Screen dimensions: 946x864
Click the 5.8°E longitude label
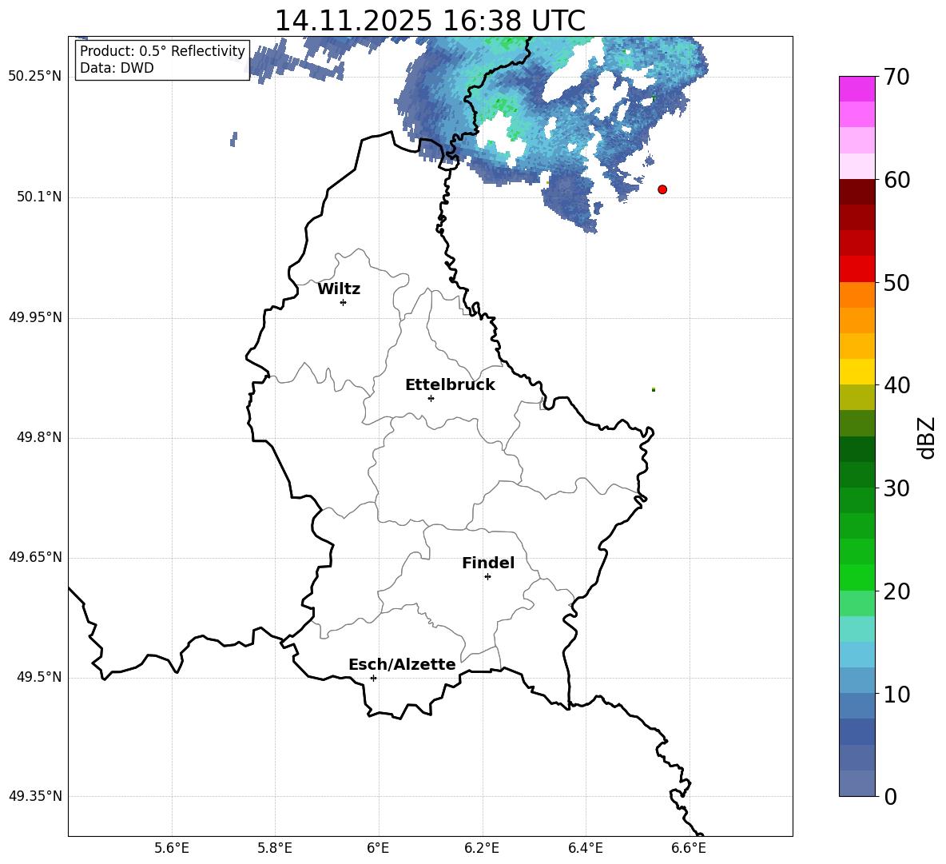(275, 848)
